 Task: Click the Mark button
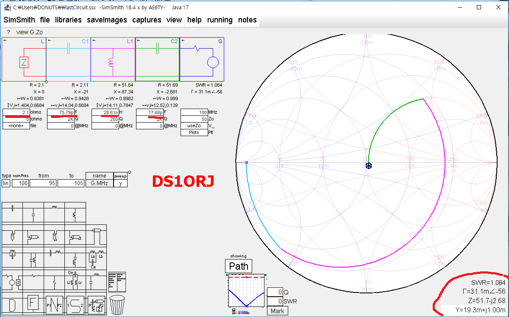click(x=277, y=311)
